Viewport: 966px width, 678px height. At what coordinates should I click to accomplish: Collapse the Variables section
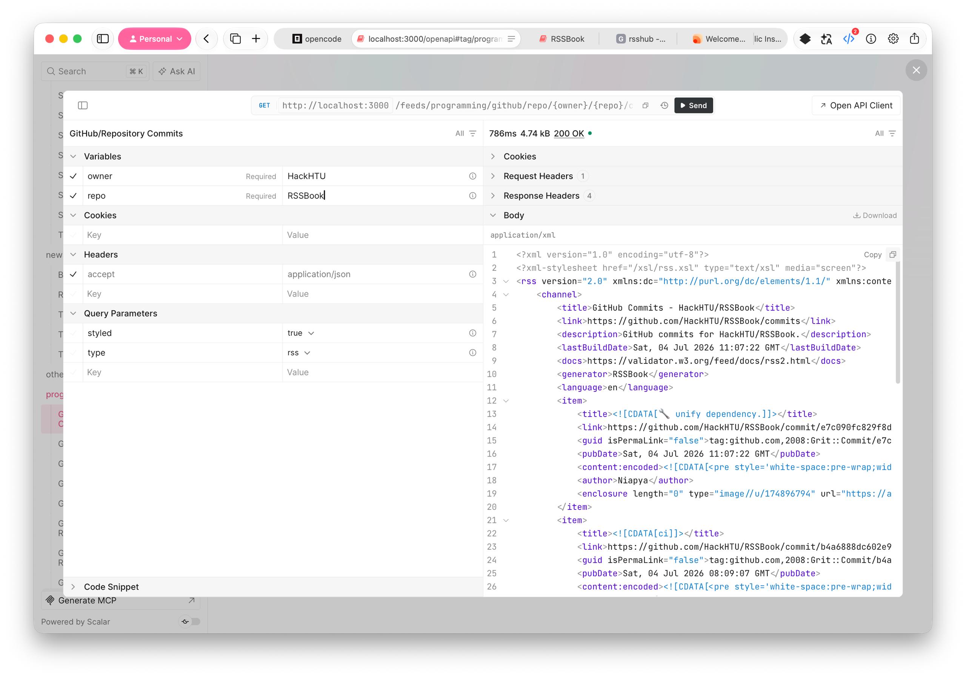73,156
